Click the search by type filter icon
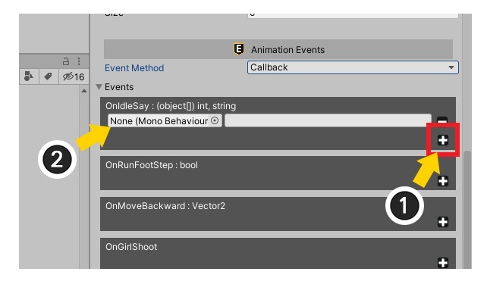The image size is (487, 281). (x=29, y=76)
